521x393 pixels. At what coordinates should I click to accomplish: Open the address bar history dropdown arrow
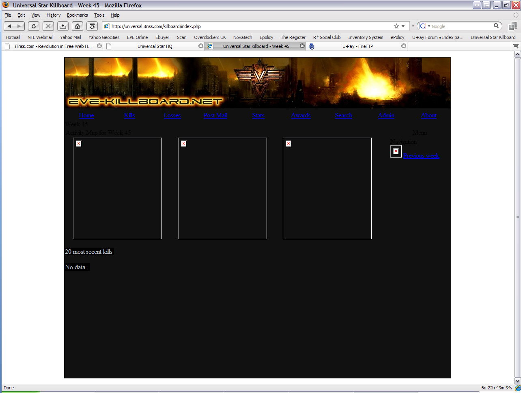pyautogui.click(x=403, y=26)
